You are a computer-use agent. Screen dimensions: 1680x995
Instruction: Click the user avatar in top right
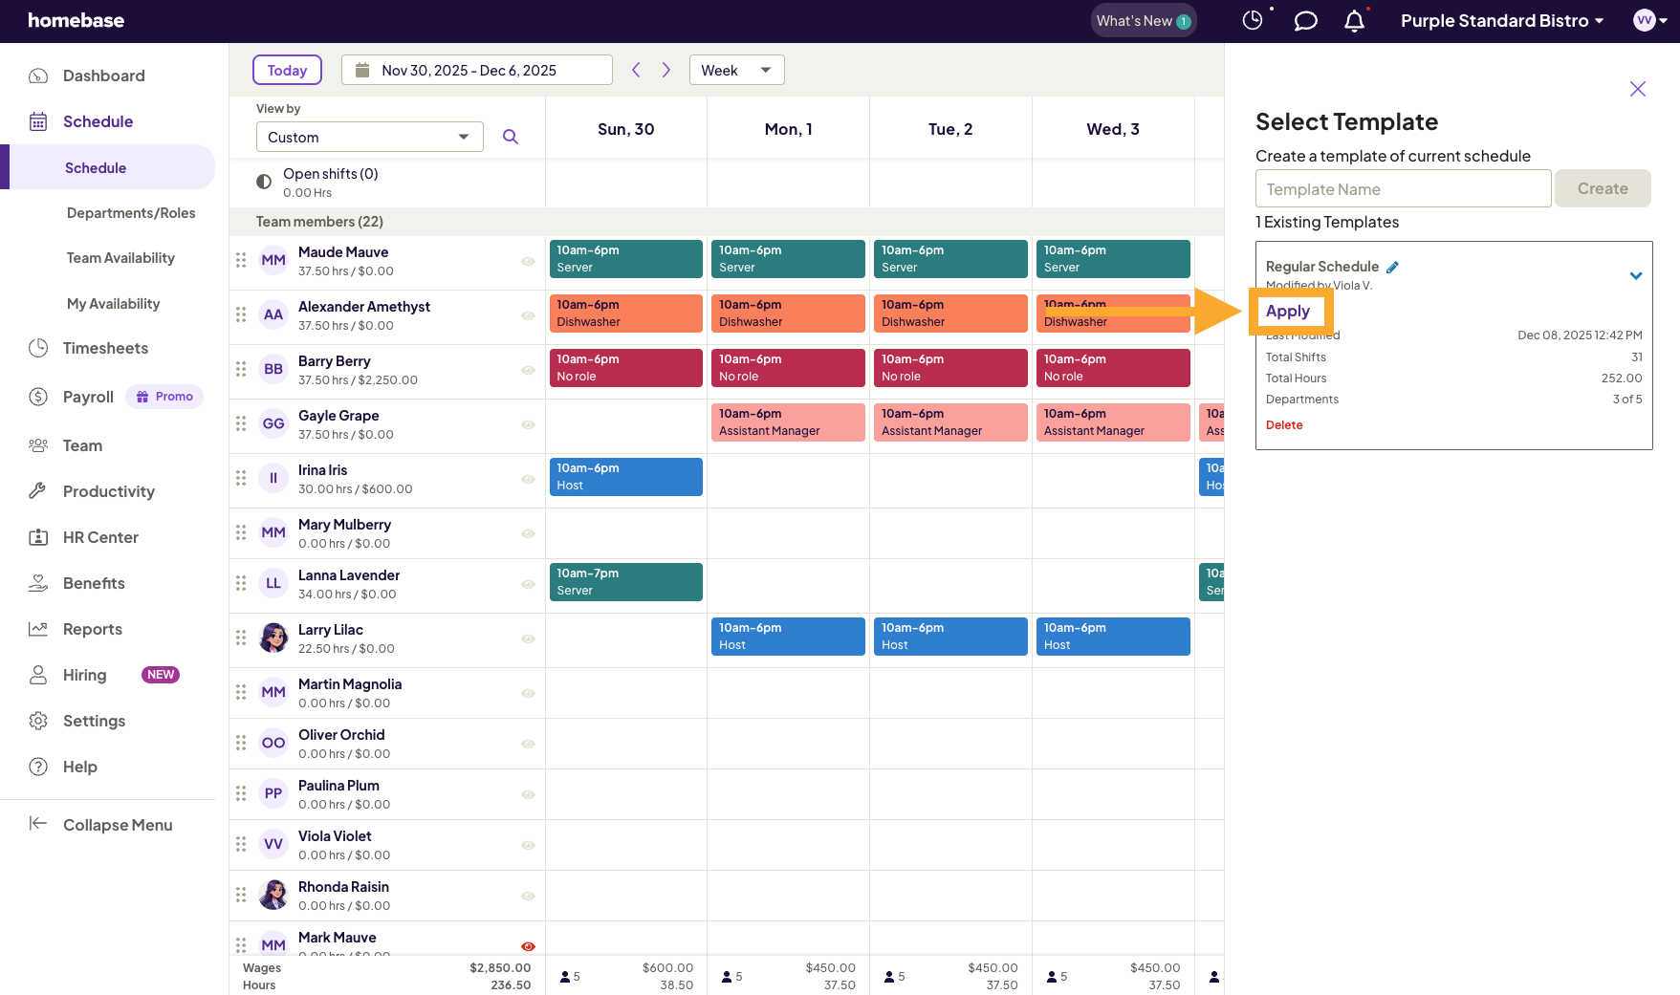pyautogui.click(x=1644, y=21)
